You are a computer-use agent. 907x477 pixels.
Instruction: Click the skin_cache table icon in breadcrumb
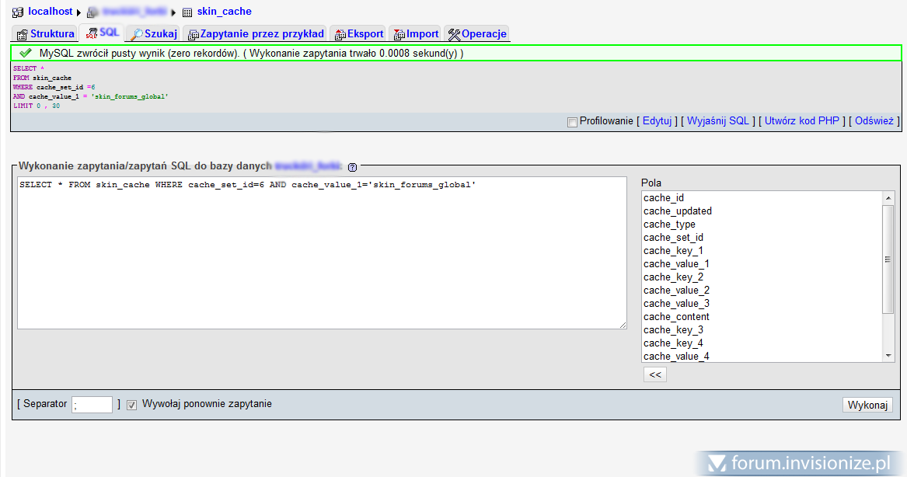point(187,12)
